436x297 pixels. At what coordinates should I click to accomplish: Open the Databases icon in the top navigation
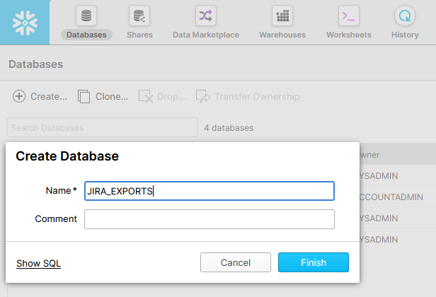point(86,16)
